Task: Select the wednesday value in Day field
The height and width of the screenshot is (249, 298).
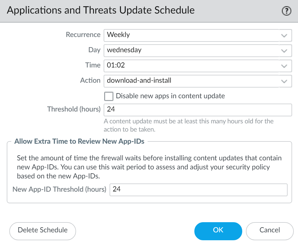Action: tap(124, 50)
